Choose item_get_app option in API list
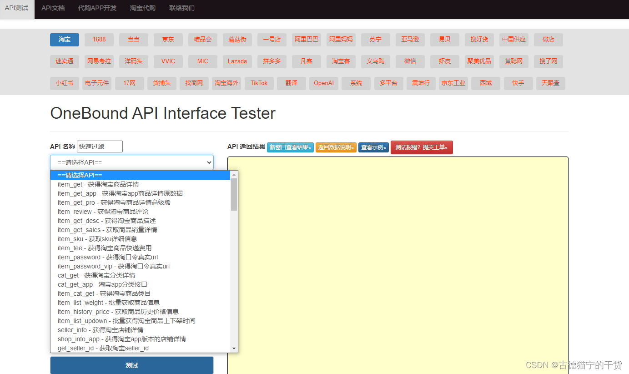 140,193
